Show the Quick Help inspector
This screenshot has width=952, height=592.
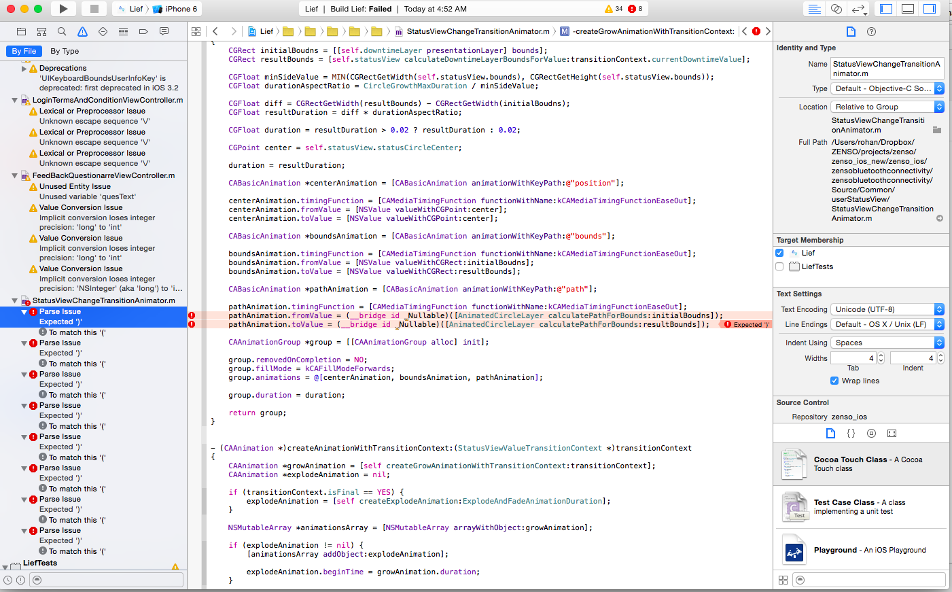[872, 31]
